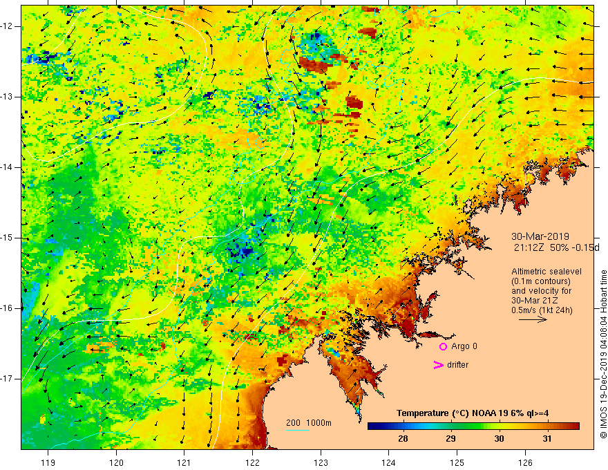
Task: Click the 'Temperature (°C) NOAA 19 6% ql>=4' title
Action: point(473,413)
